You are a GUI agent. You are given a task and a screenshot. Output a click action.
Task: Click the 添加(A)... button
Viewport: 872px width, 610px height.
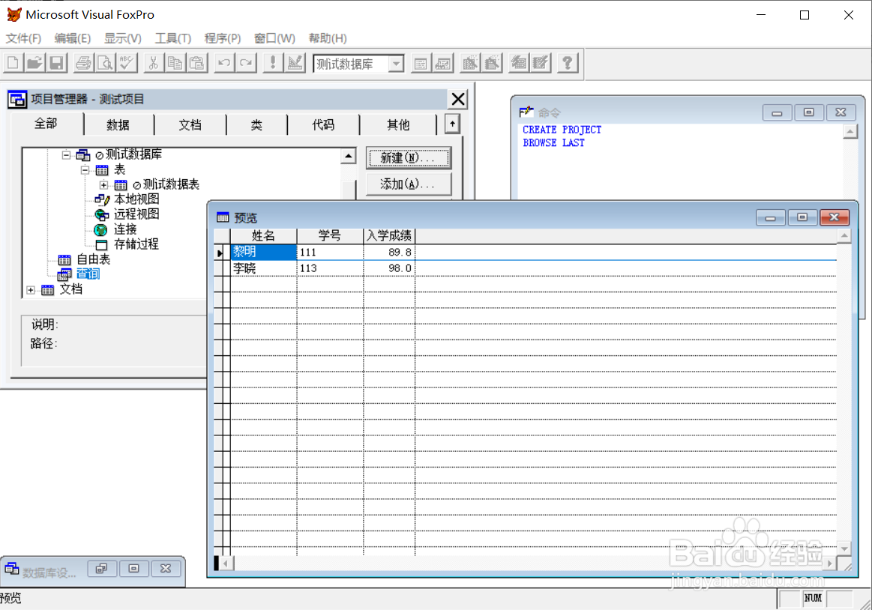point(408,184)
